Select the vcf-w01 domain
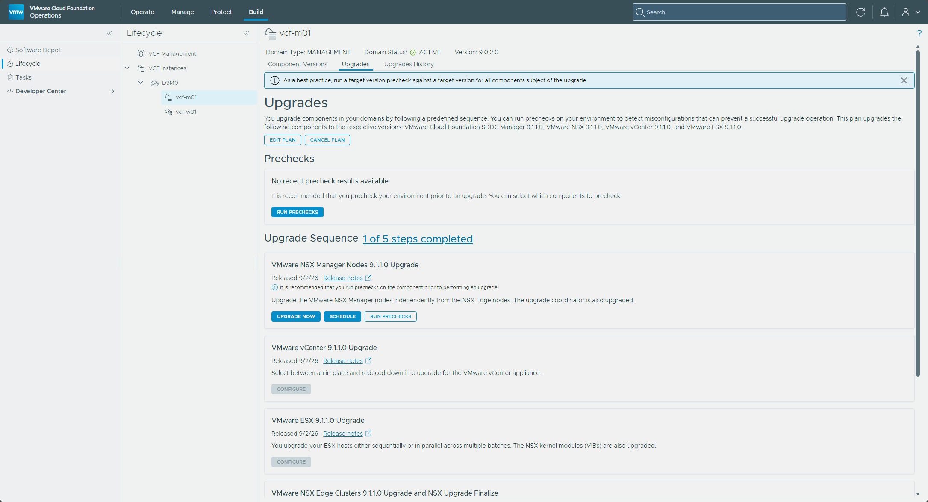 tap(186, 112)
